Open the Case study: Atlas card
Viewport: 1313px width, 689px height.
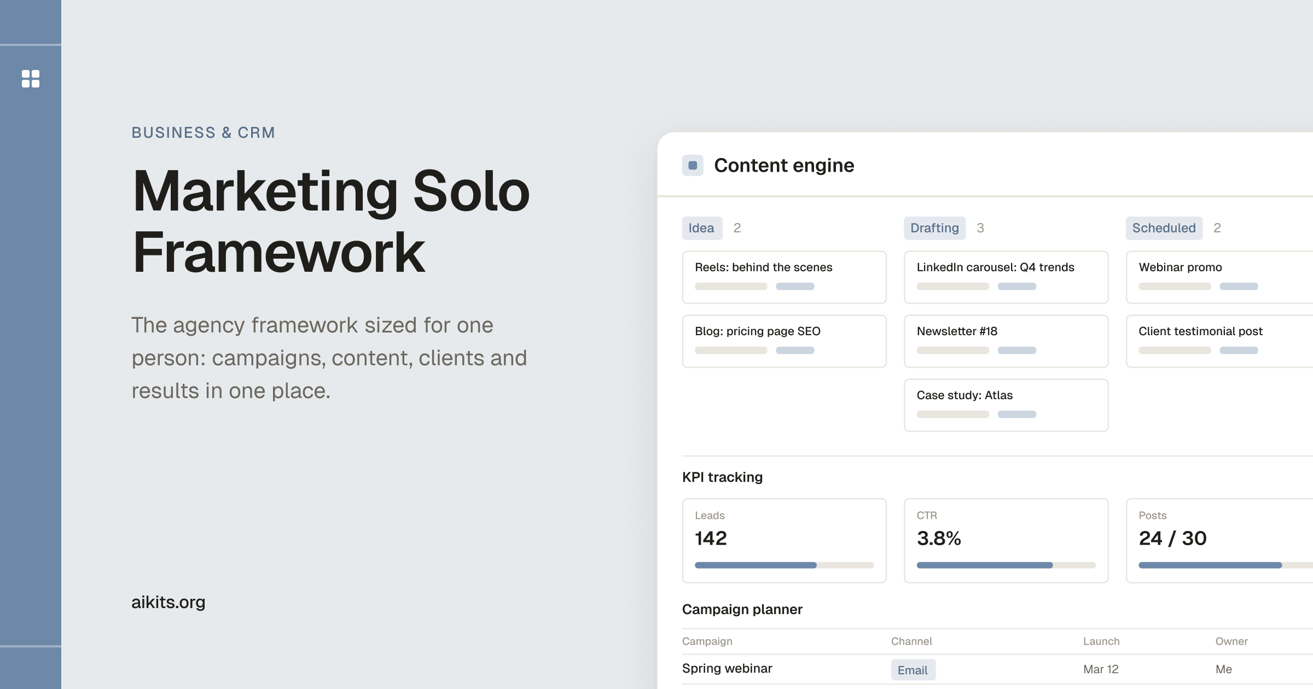click(x=1006, y=405)
